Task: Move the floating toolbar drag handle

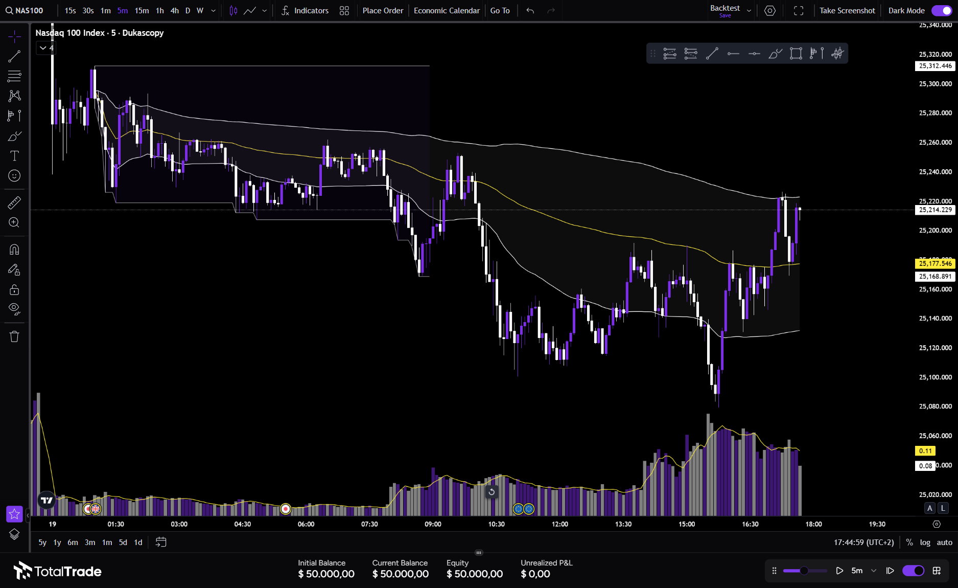Action: click(x=653, y=53)
